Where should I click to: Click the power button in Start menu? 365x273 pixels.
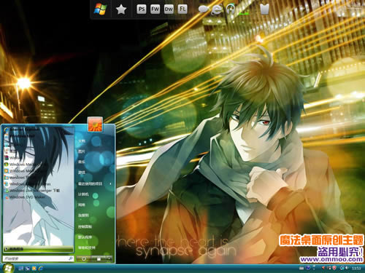point(84,259)
